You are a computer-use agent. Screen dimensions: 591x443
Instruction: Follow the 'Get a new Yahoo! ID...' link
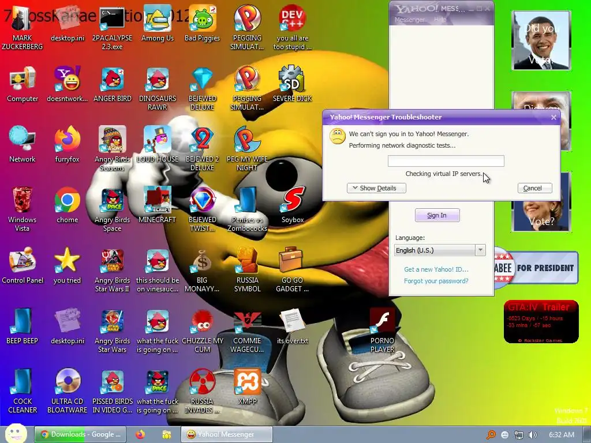point(436,269)
